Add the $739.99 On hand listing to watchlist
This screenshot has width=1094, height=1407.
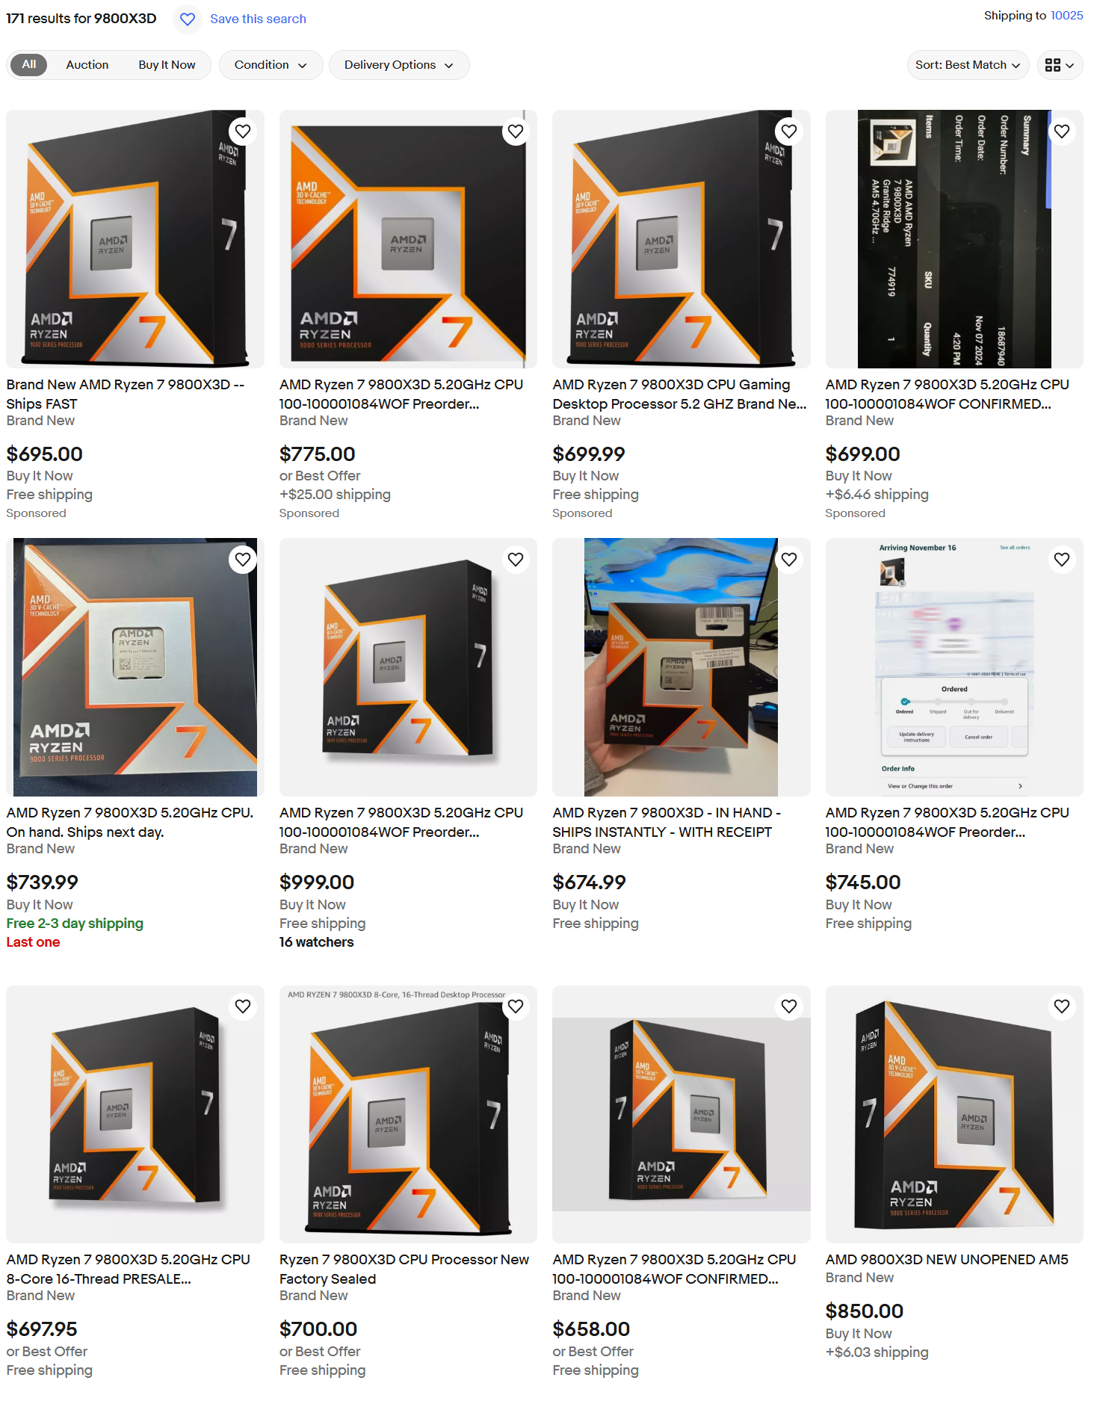(x=243, y=560)
